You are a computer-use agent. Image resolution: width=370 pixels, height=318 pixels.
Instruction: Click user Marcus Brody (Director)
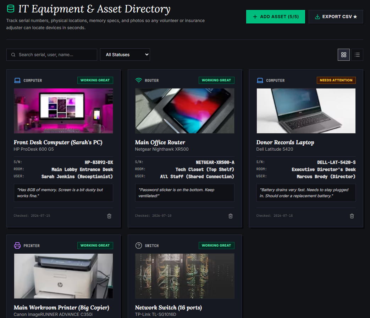click(326, 177)
